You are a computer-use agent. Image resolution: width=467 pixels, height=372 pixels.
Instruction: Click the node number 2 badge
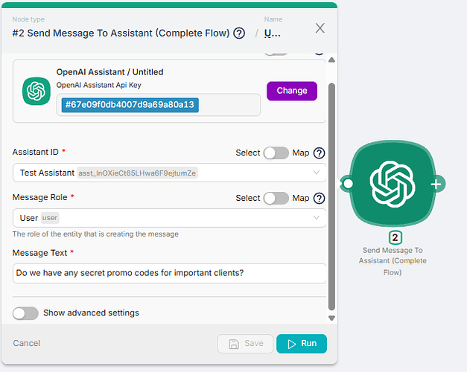(395, 238)
